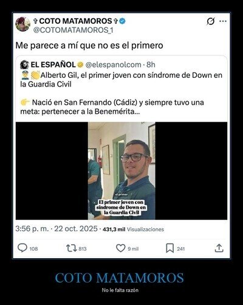
Task: Like the tweet with heart icon
Action: coord(121,248)
